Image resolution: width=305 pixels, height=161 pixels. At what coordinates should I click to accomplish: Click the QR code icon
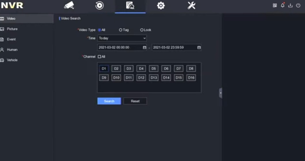275,5
